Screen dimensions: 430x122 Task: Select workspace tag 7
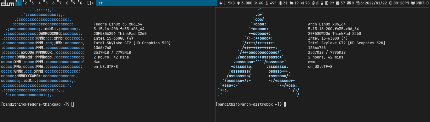[x=60, y=3]
